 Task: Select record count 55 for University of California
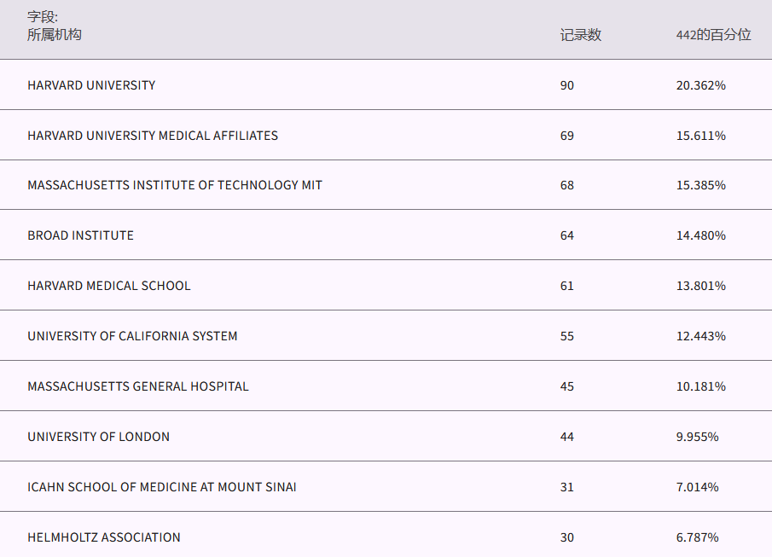(567, 336)
